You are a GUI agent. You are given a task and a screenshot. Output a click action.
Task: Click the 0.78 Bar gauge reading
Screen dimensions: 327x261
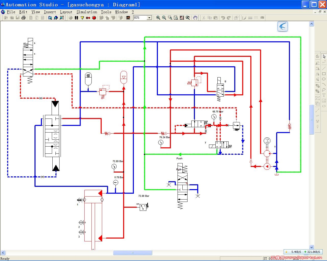(119, 177)
